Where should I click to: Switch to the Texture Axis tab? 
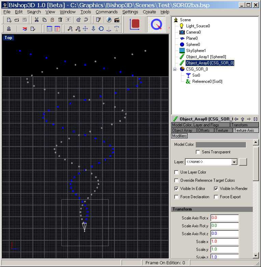tap(246, 130)
